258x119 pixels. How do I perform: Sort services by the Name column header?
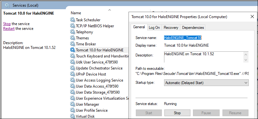(76, 13)
